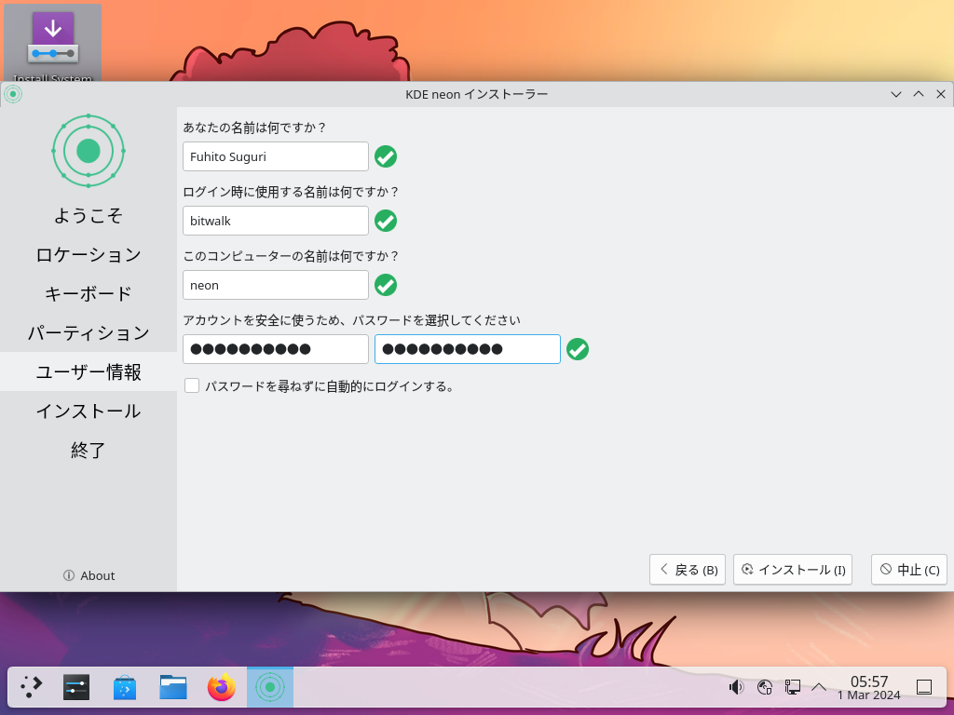Go to the インストール step in sidebar

pyautogui.click(x=89, y=411)
